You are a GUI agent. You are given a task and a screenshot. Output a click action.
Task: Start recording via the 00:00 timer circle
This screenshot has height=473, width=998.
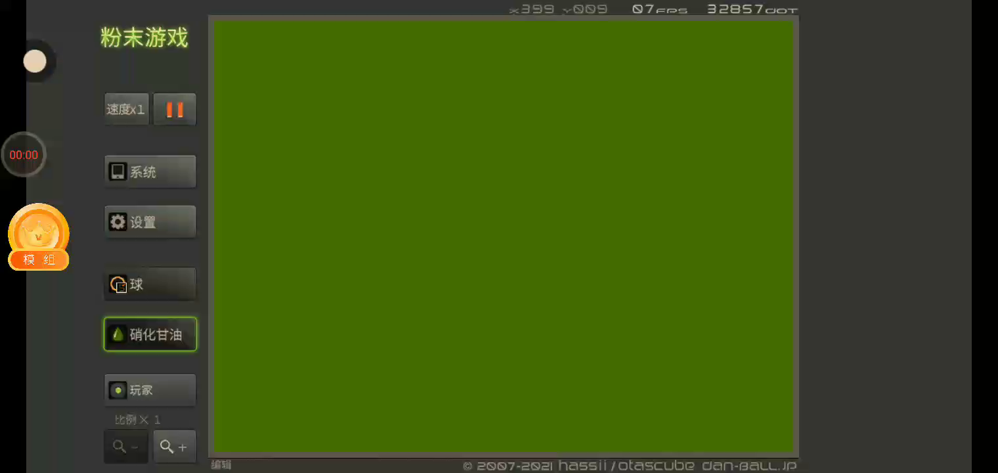(x=24, y=155)
